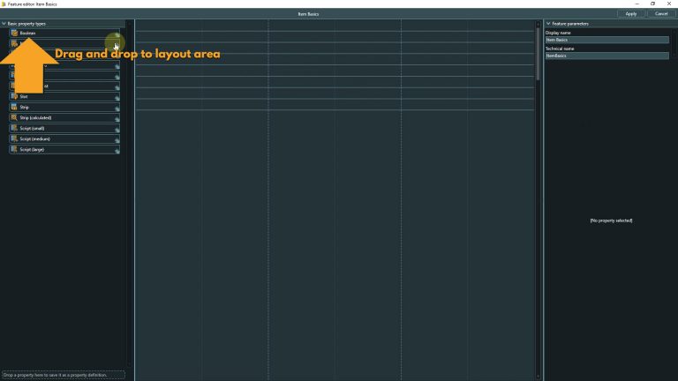Select the Slot label text
Screen dimensions: 678x381
(24, 97)
